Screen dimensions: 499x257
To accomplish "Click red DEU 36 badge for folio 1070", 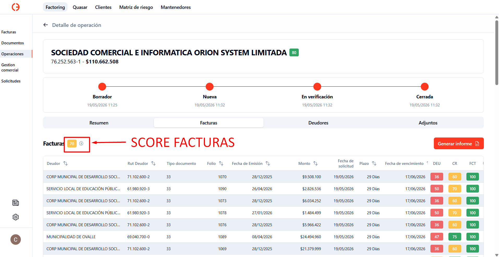I will pos(437,177).
